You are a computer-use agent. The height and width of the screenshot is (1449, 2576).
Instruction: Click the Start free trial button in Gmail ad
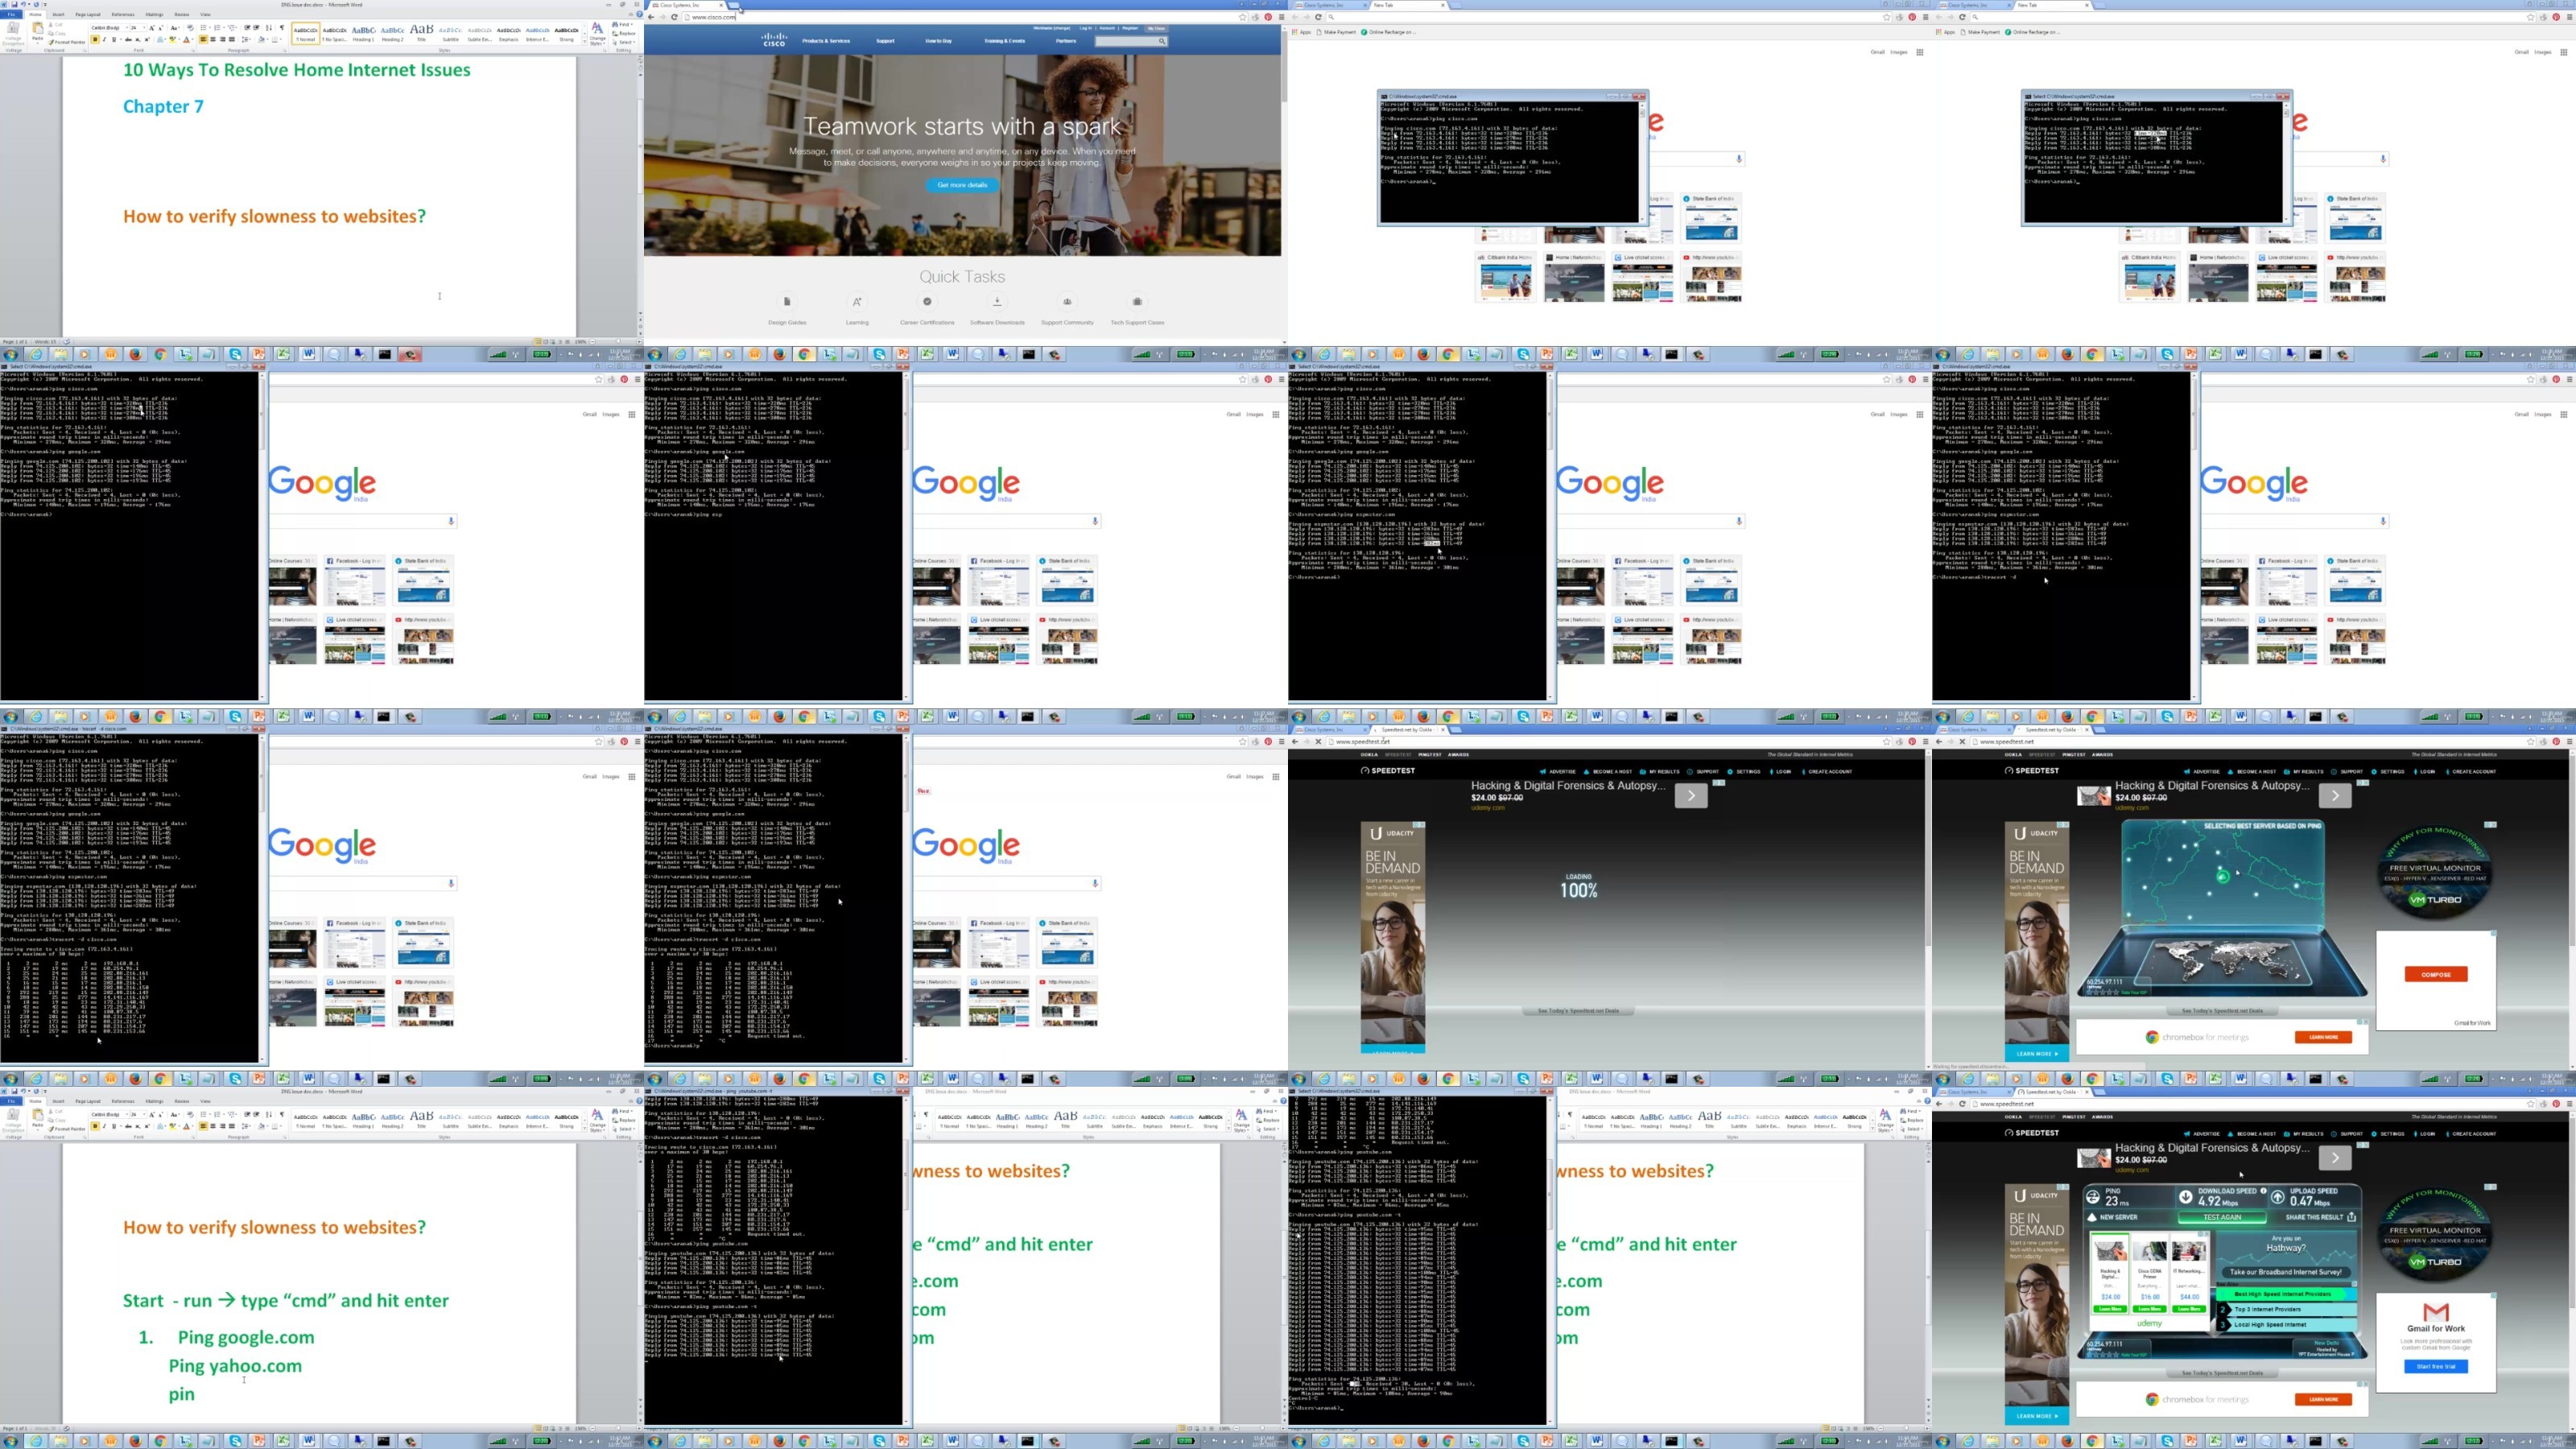click(2436, 1367)
